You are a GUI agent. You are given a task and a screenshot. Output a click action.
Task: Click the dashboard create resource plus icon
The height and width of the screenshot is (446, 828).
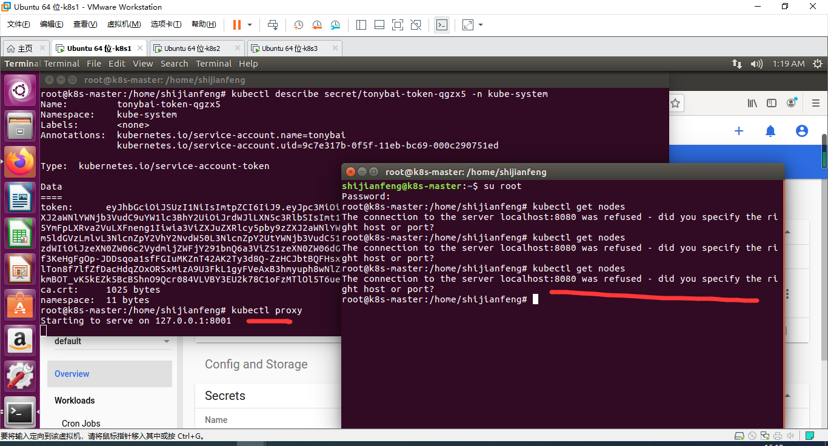[738, 131]
